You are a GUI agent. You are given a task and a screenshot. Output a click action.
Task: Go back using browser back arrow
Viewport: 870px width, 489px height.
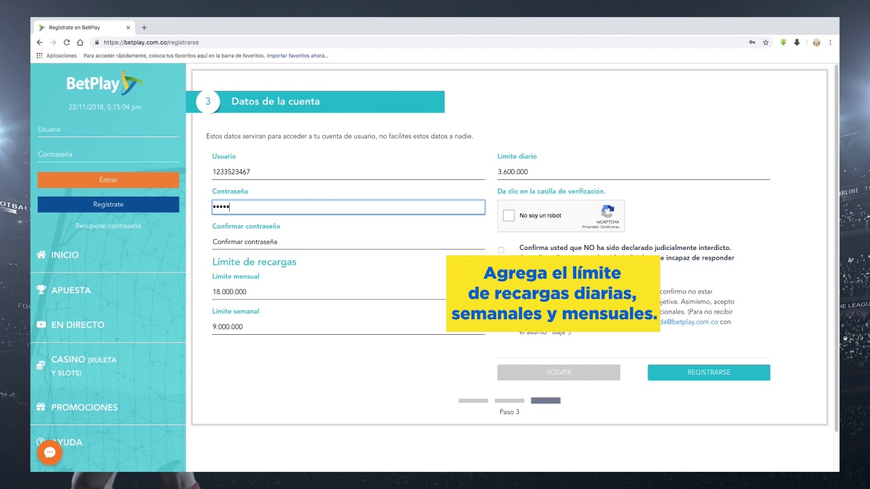pos(39,42)
